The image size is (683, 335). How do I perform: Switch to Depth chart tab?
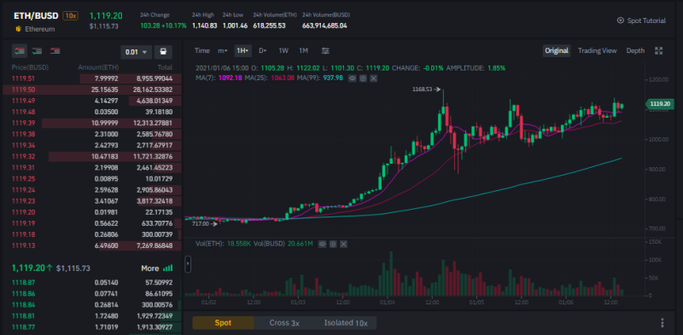[x=635, y=51]
